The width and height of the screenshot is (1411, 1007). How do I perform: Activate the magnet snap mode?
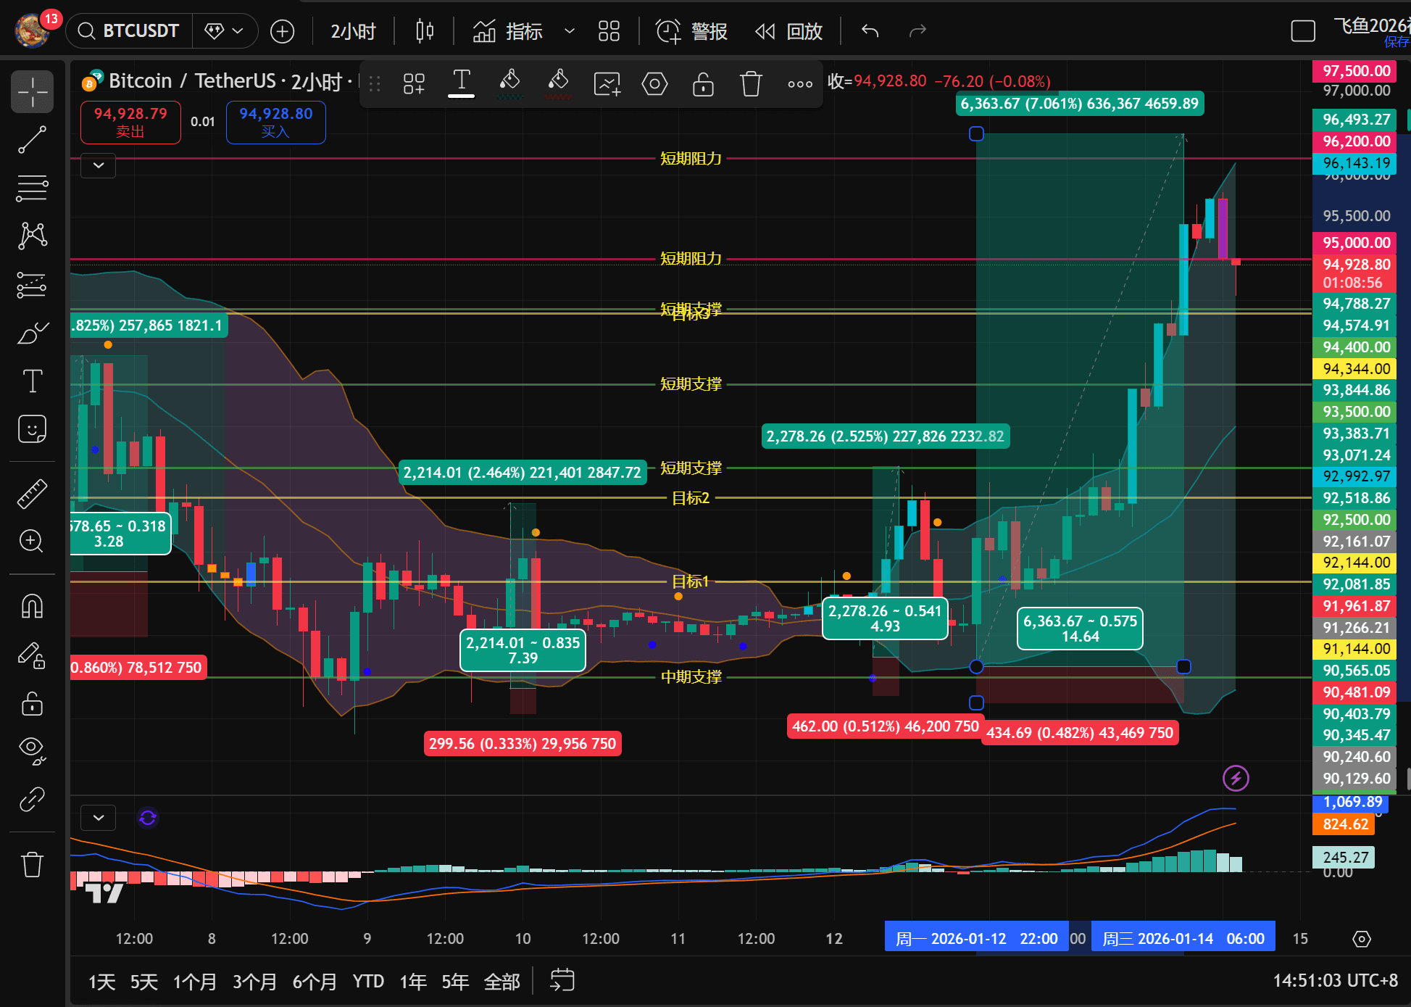(32, 605)
